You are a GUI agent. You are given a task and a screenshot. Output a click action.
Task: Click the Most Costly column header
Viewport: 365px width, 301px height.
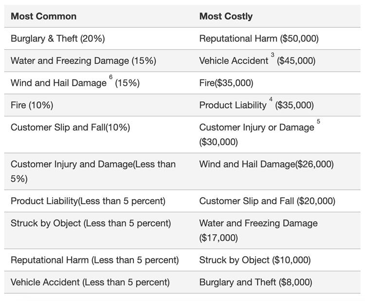point(226,16)
